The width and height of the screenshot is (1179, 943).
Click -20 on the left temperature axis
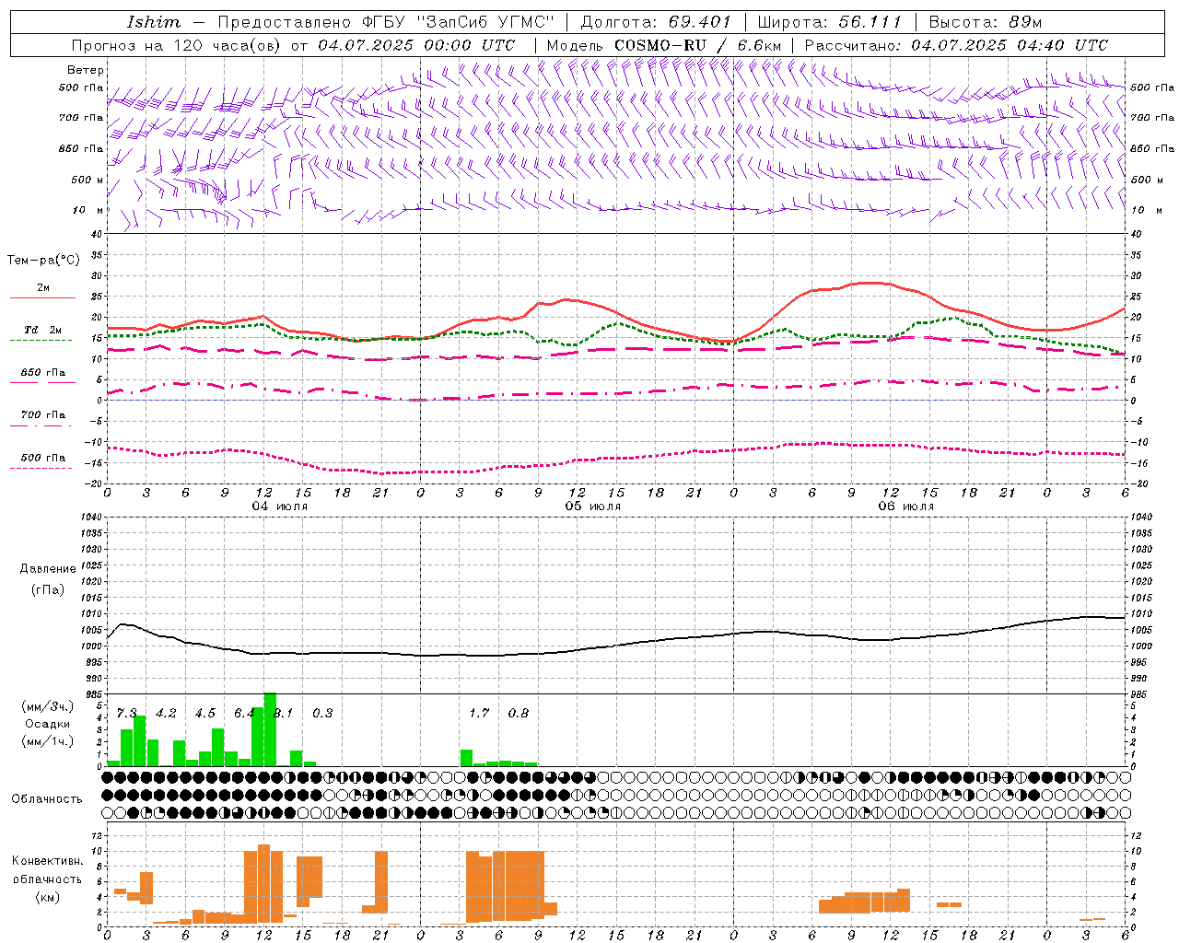94,483
